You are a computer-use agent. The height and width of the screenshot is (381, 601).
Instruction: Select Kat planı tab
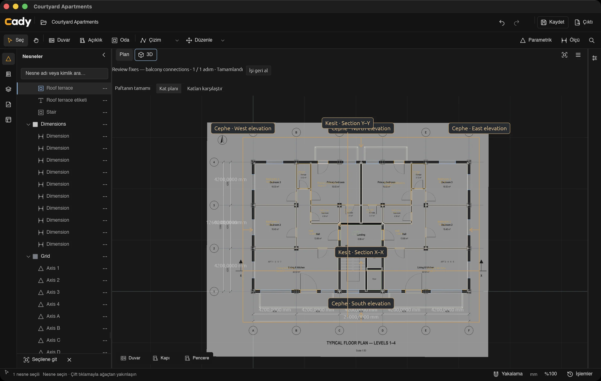click(169, 89)
